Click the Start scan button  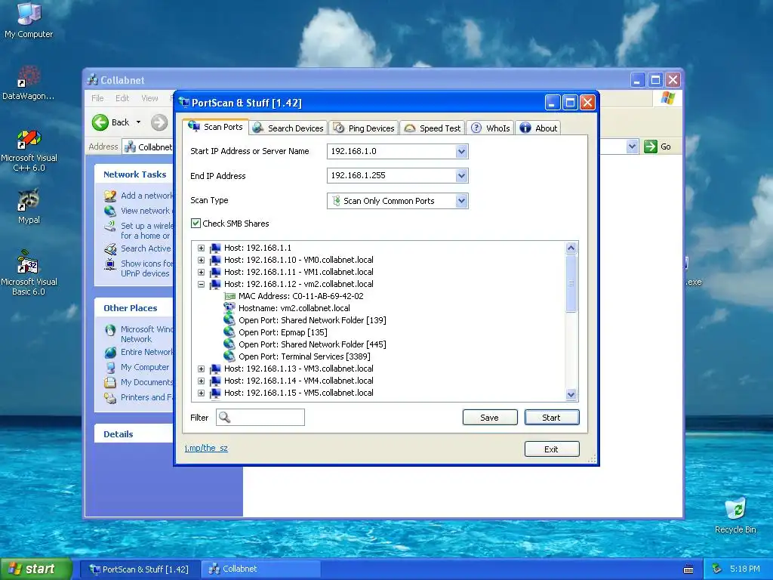click(552, 417)
